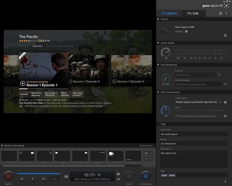Image resolution: width=232 pixels, height=186 pixels.
Task: Click scroll-left arrow of scenes scrollbar
Action: pyautogui.click(x=1, y=166)
